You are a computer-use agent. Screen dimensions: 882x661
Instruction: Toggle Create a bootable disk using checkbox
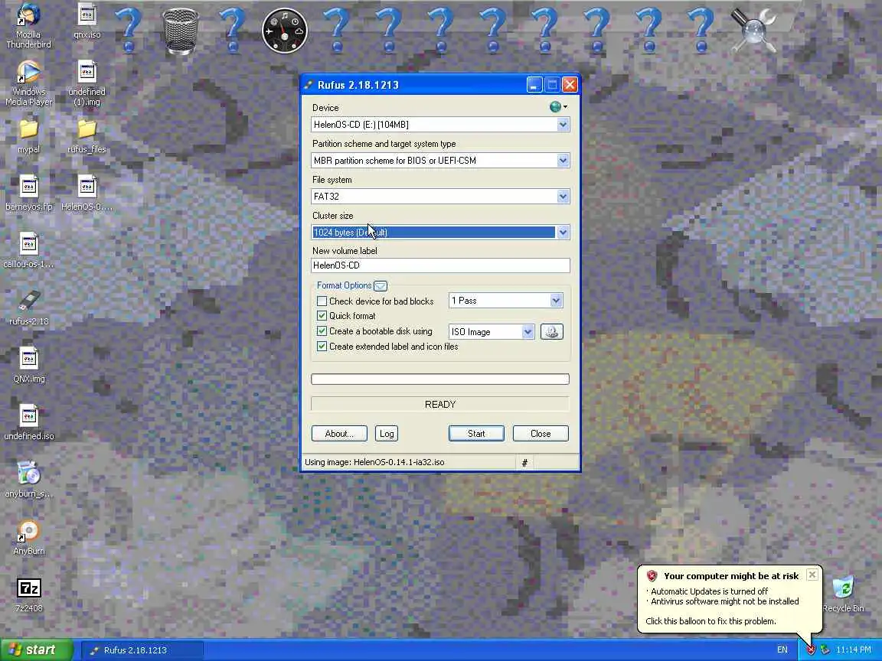322,331
